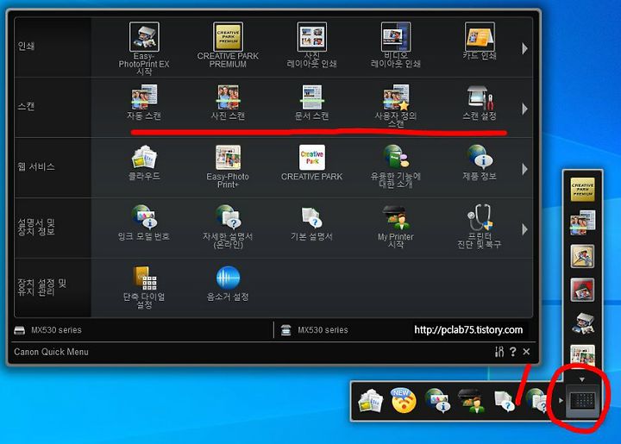Select the 인쇄 category
Image resolution: width=621 pixels, height=444 pixels.
click(x=53, y=47)
